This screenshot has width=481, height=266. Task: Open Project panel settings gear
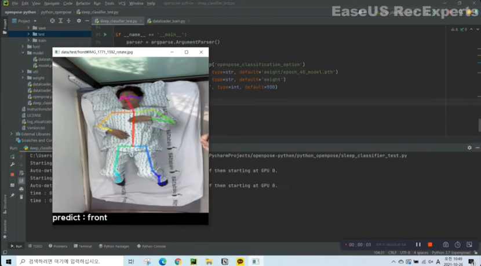(x=79, y=21)
